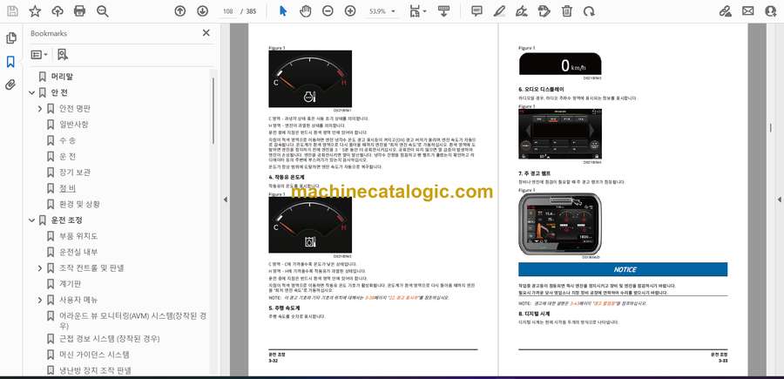Viewport: 784px width, 379px height.
Task: Jump to the 부품 위치도 bookmark
Action: pyautogui.click(x=78, y=236)
